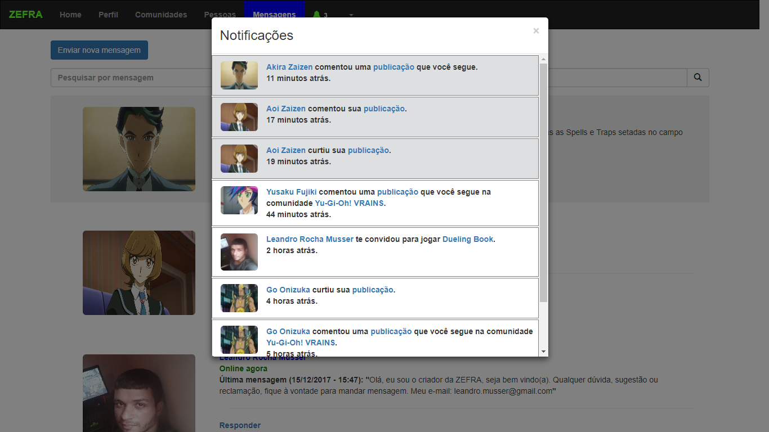769x432 pixels.
Task: Open the account dropdown caret in navbar
Action: pos(351,16)
